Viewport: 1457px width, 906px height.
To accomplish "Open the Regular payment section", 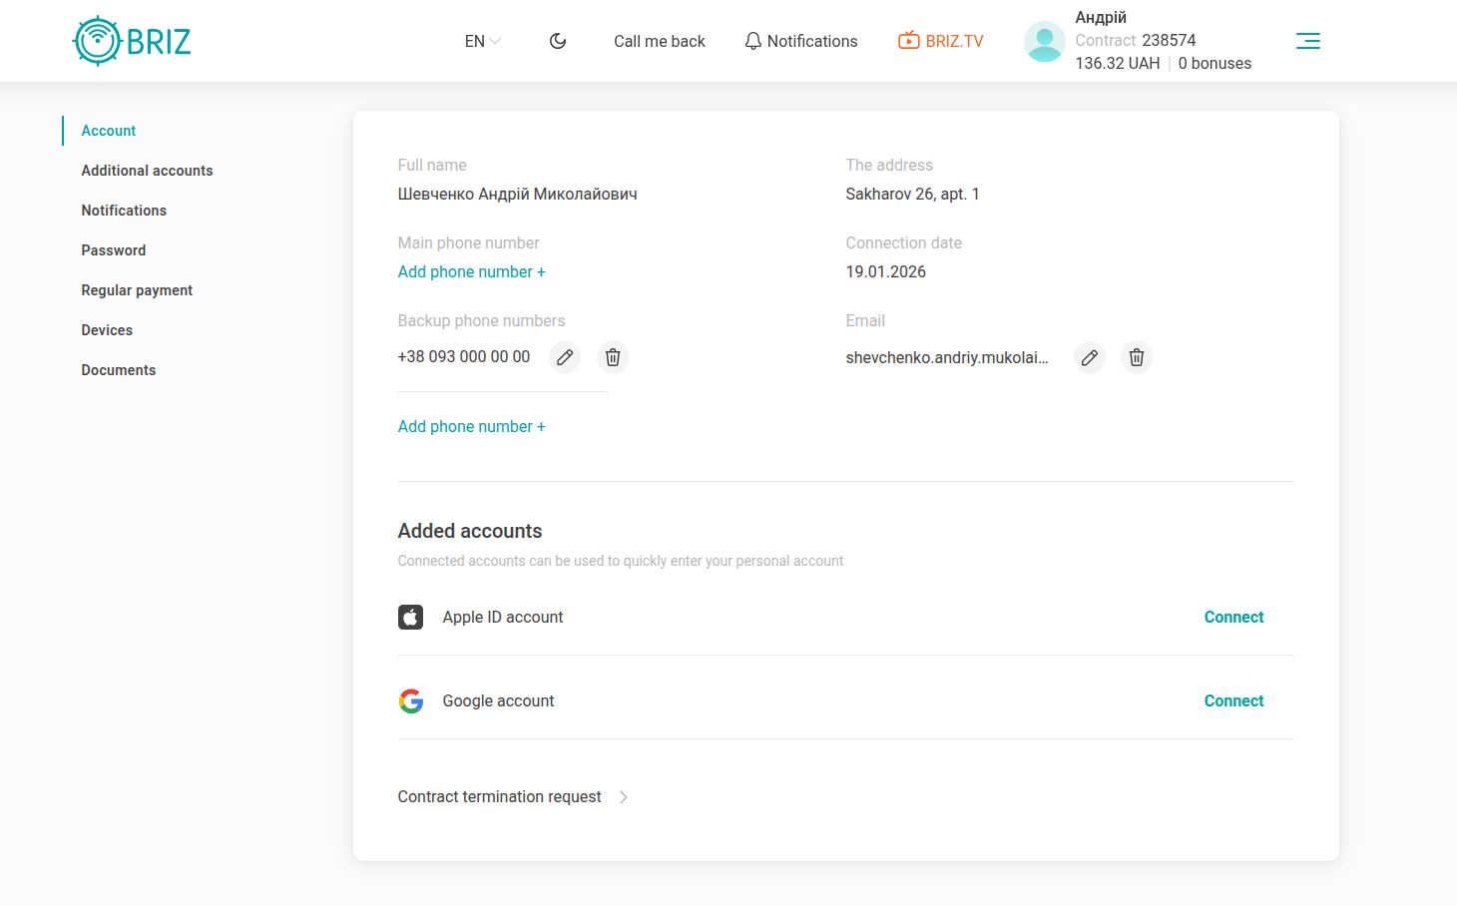I will tap(137, 290).
